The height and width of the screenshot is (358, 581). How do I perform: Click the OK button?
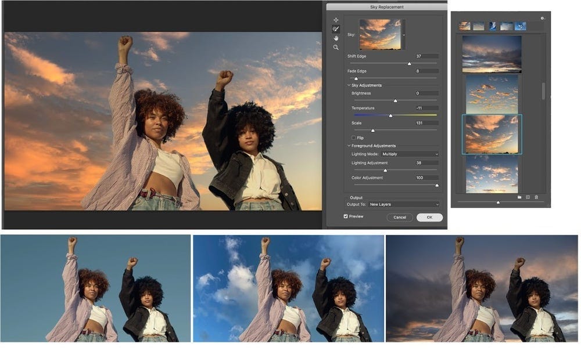click(429, 218)
